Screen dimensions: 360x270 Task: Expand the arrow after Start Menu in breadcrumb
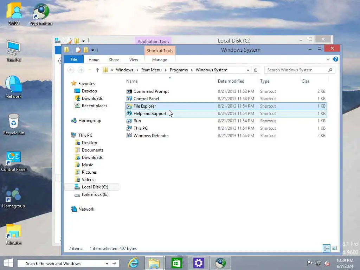(x=166, y=70)
